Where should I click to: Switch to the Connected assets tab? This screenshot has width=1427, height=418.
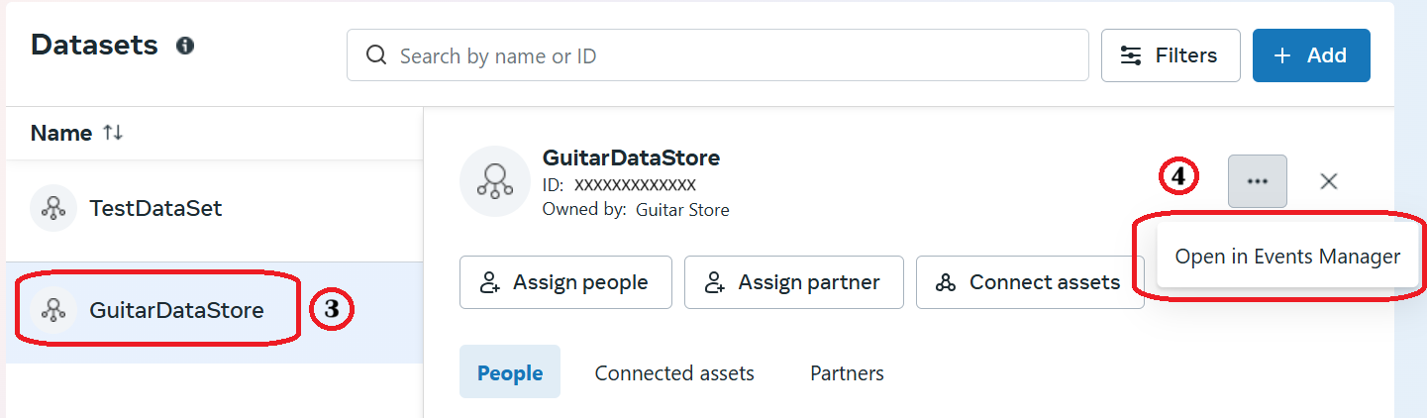pyautogui.click(x=674, y=373)
